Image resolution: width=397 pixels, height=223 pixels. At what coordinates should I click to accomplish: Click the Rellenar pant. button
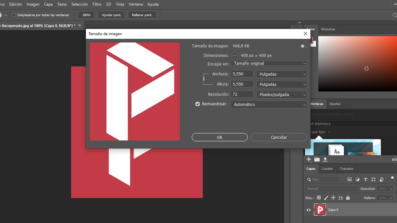pos(142,15)
